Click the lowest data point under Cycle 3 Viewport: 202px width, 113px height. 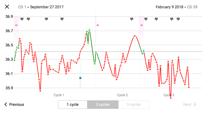171,98
